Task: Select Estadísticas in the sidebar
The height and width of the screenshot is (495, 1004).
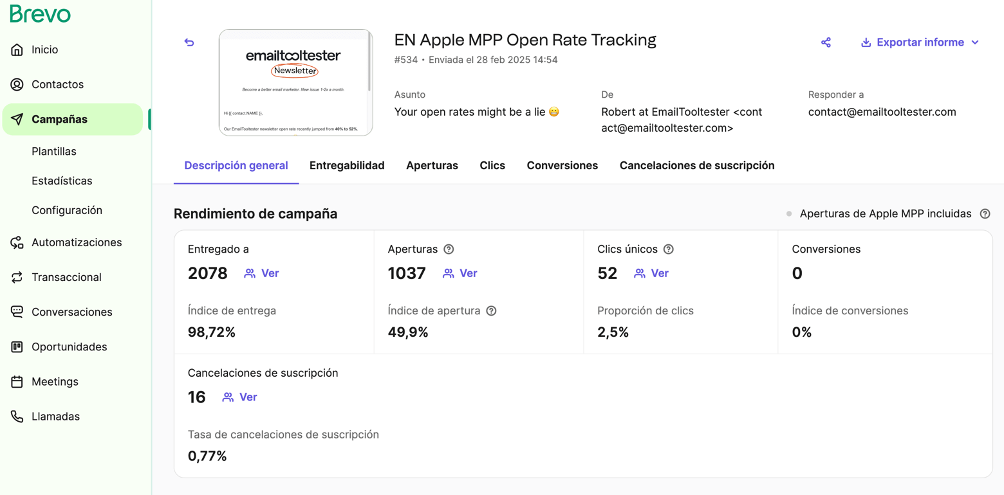Action: (x=62, y=181)
